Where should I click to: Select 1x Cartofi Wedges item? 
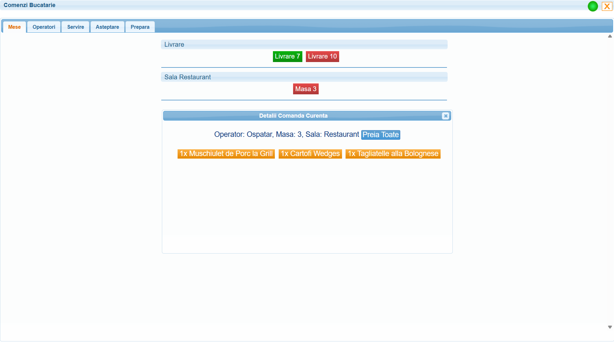(x=310, y=153)
